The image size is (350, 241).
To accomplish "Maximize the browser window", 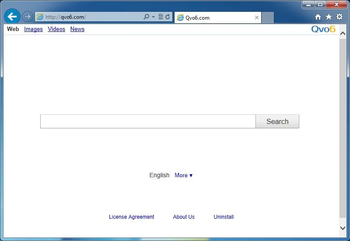I will point(320,4).
